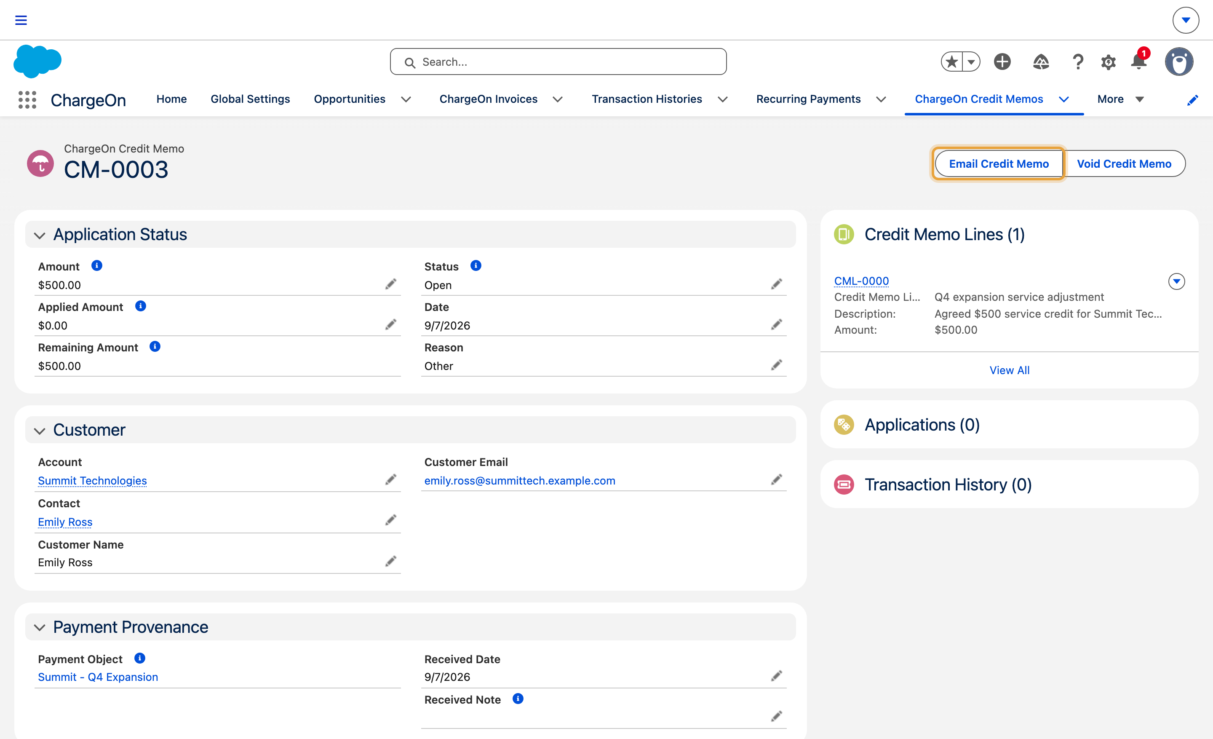
Task: Open the hamburger menu at top left
Action: pyautogui.click(x=21, y=20)
